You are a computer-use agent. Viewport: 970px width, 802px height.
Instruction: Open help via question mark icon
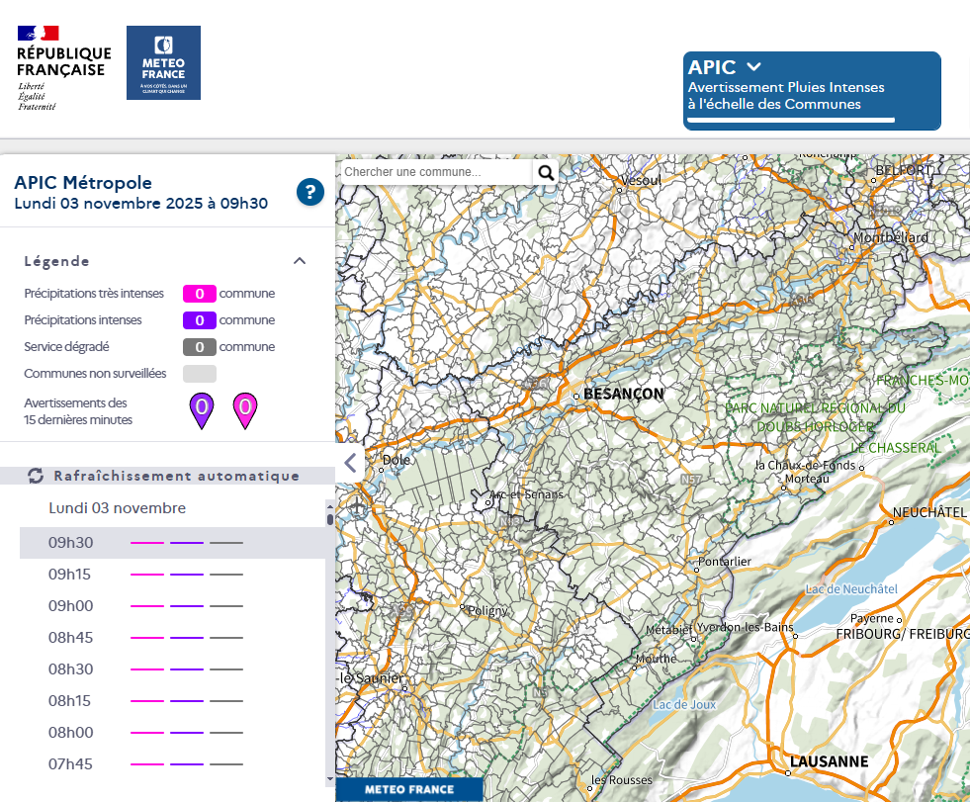310,192
